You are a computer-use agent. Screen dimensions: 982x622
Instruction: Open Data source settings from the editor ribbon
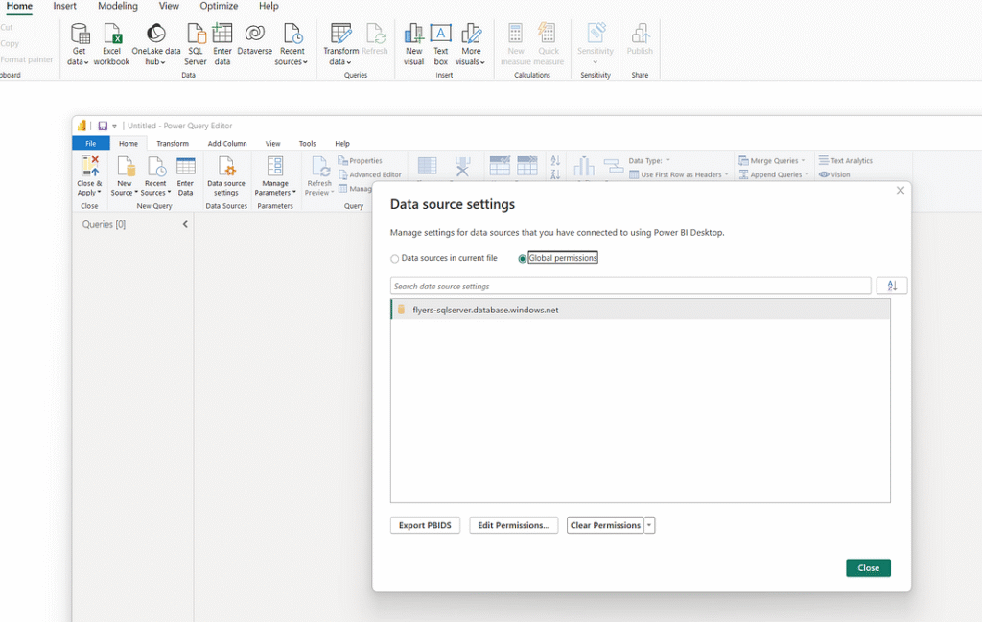[x=226, y=175]
